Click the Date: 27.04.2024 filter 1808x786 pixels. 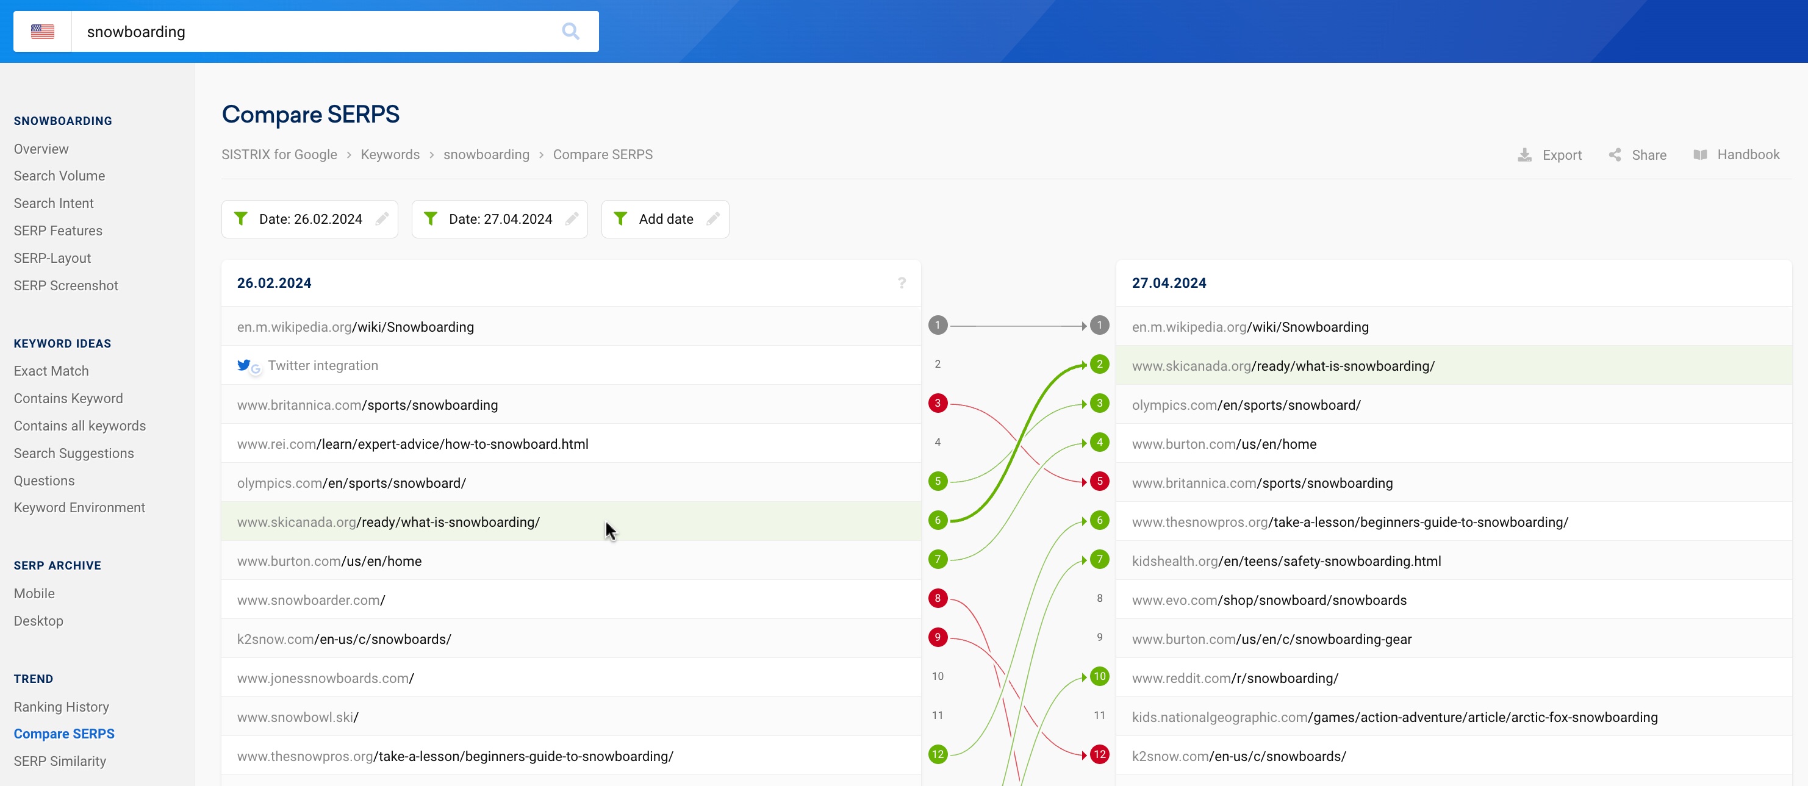click(499, 219)
